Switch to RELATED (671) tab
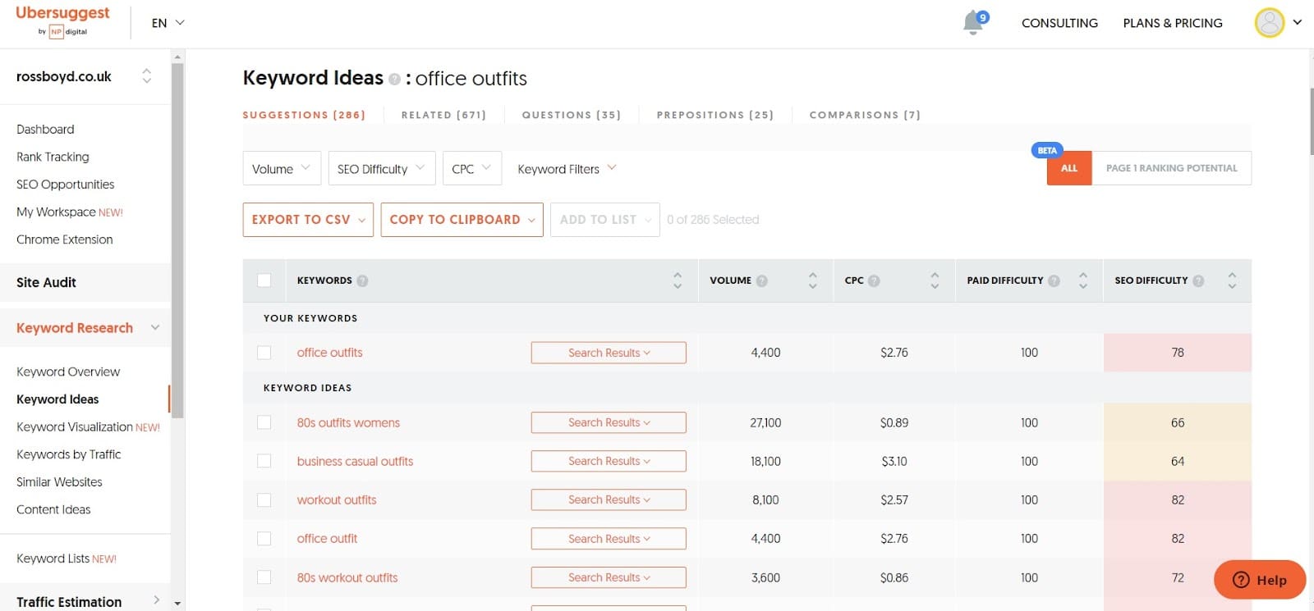This screenshot has width=1314, height=611. (x=443, y=115)
